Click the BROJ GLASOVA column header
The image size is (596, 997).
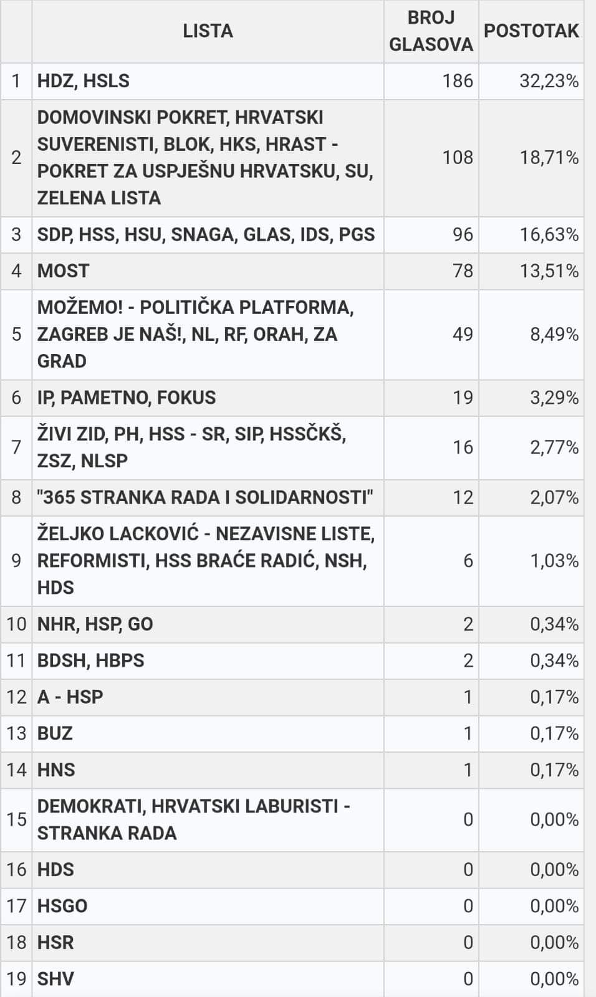click(431, 31)
